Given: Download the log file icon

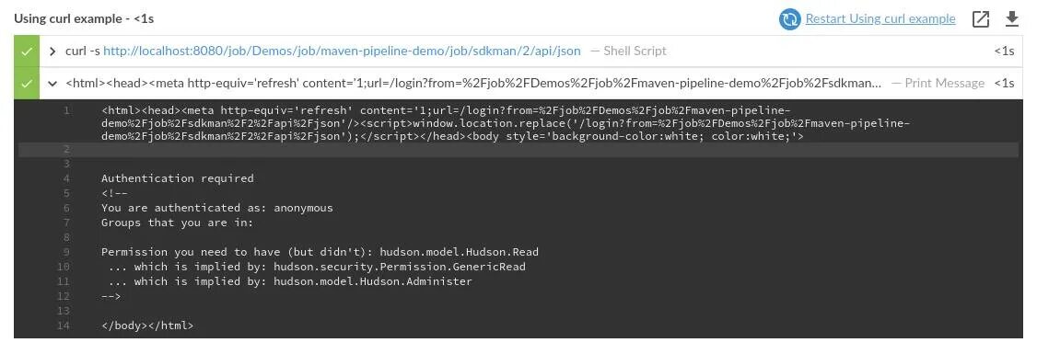Looking at the screenshot, I should click(1012, 19).
